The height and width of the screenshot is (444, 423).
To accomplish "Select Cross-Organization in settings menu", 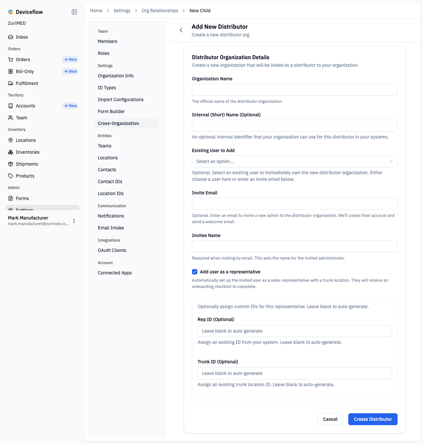I will 127,123.
